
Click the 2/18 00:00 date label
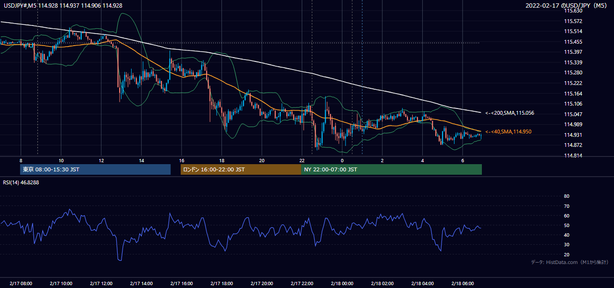tap(342, 284)
